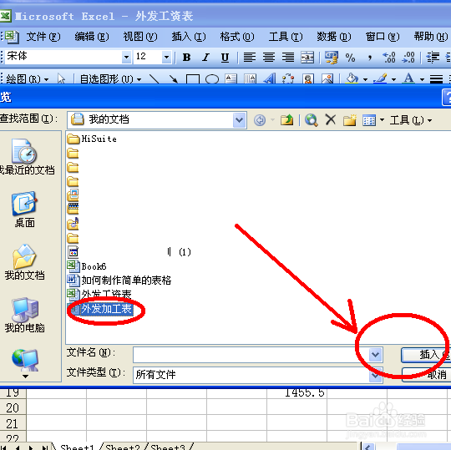
Task: Open font name dropdown 宋体
Action: pos(126,57)
